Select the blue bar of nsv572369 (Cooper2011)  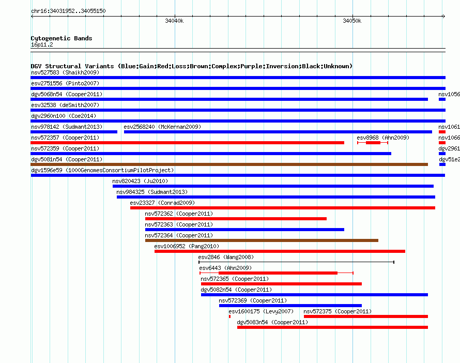[290, 306]
